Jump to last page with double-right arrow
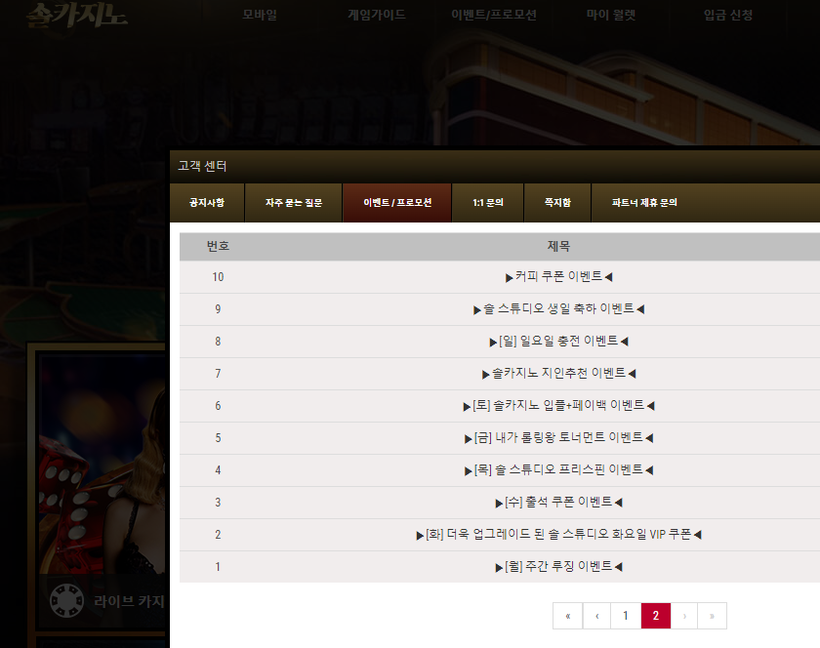 (713, 616)
